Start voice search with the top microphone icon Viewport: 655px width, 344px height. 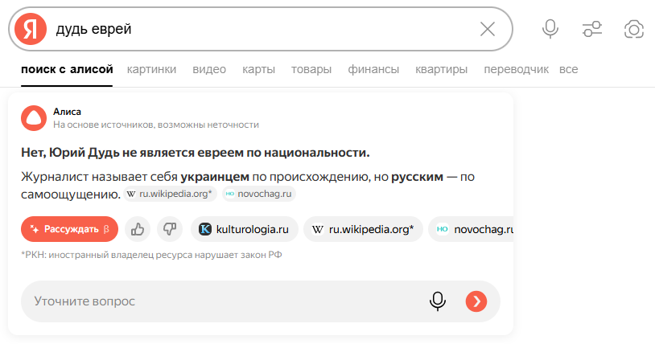coord(550,29)
